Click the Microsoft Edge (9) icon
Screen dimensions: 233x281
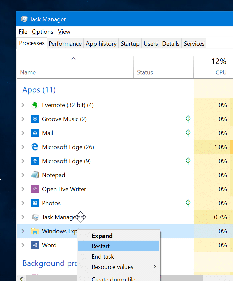(x=35, y=161)
